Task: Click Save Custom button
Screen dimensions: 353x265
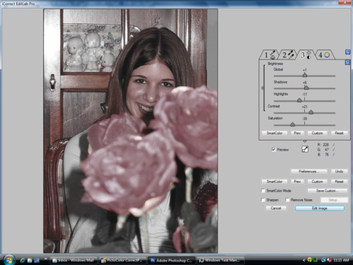Action: pos(328,191)
